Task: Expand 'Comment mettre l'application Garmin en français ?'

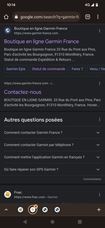Action: coord(52,157)
